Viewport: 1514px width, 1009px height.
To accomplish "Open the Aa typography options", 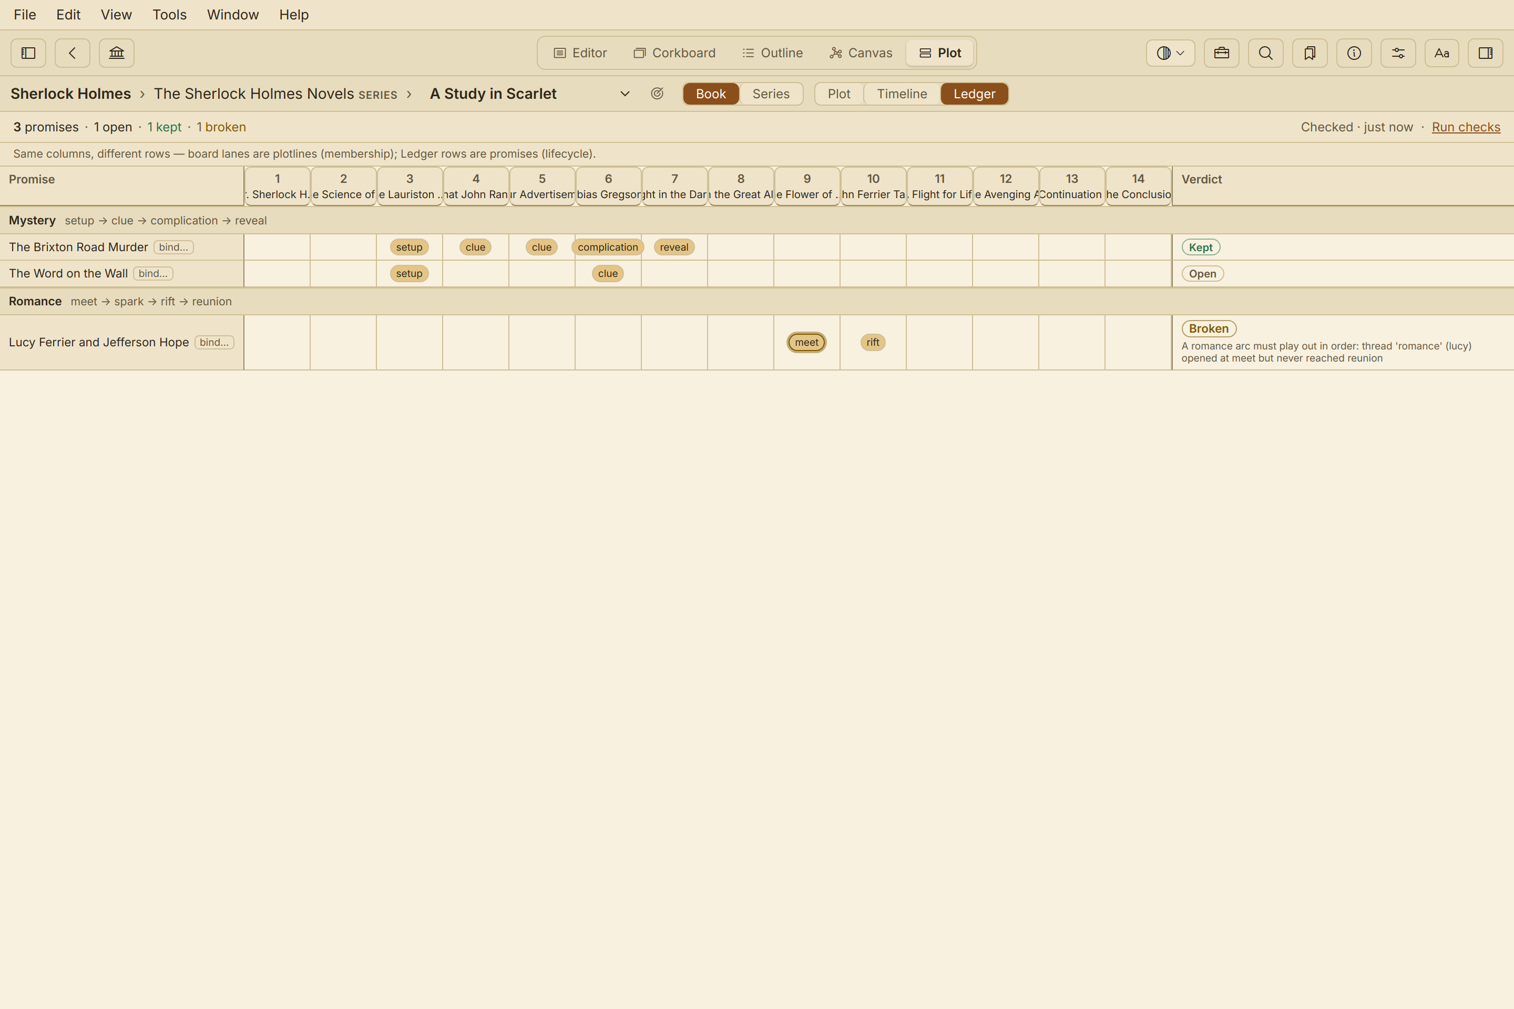I will point(1442,53).
